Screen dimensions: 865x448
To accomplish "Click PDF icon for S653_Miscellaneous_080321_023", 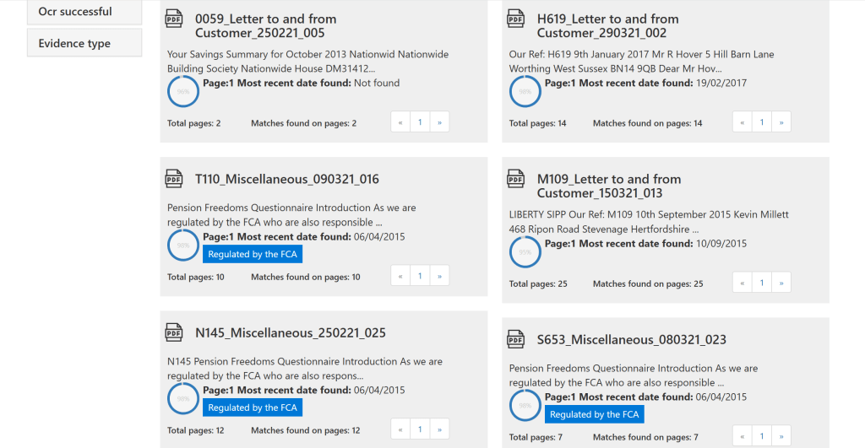I will [x=516, y=339].
